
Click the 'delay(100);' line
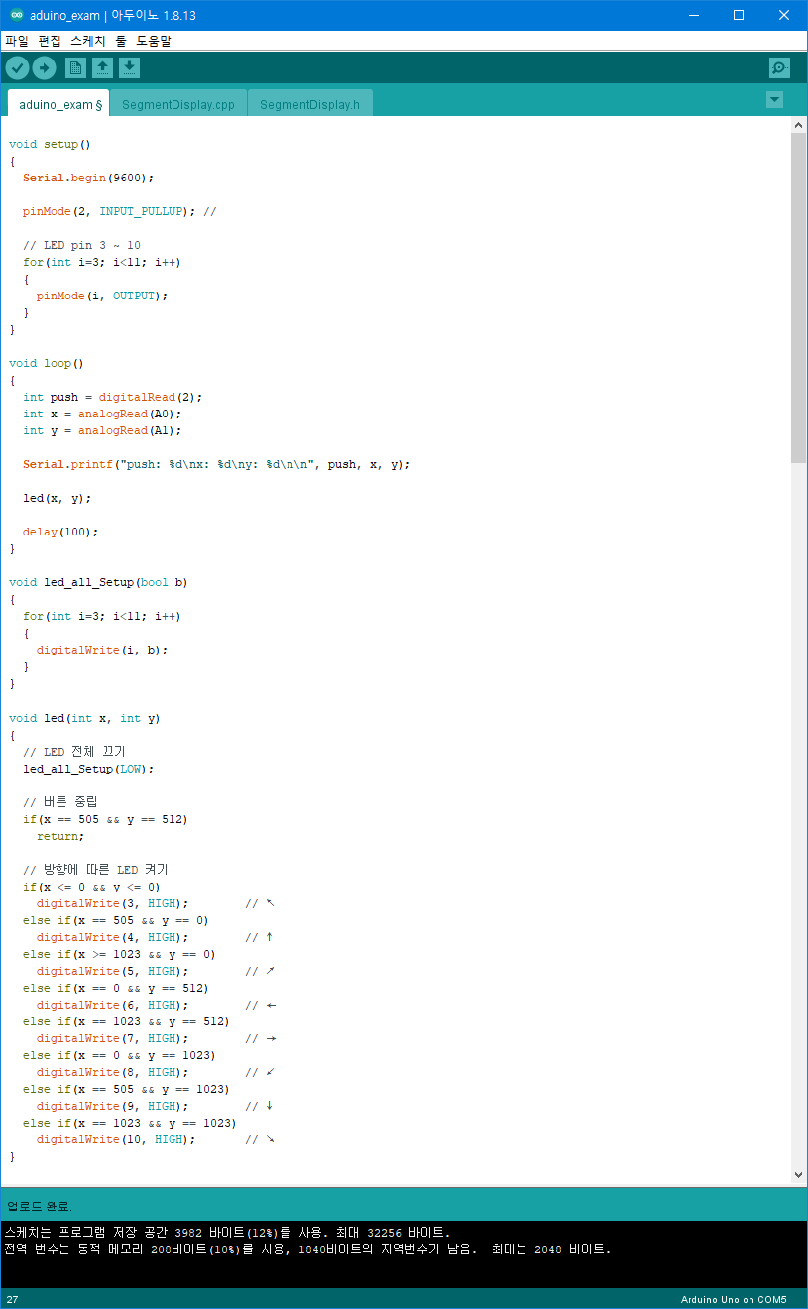(60, 532)
